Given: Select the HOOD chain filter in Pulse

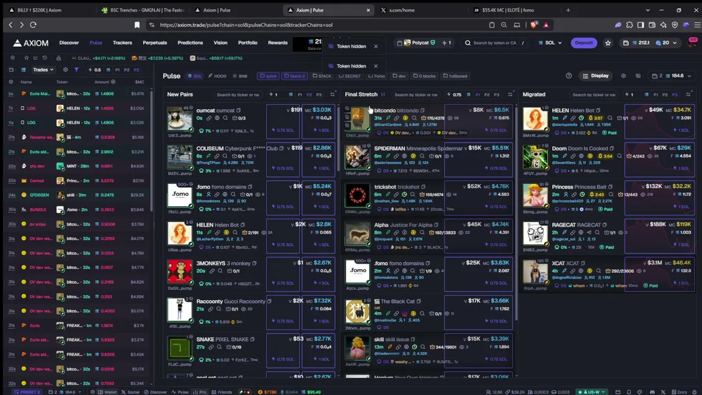Looking at the screenshot, I should click(217, 76).
